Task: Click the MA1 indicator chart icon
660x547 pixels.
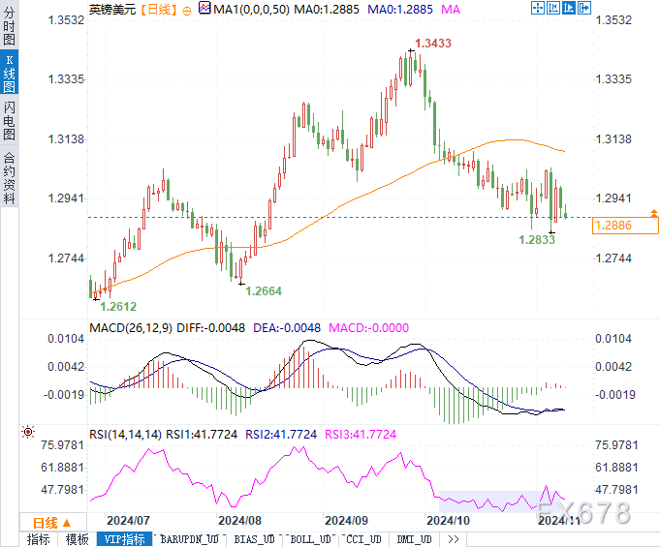Action: coord(203,8)
